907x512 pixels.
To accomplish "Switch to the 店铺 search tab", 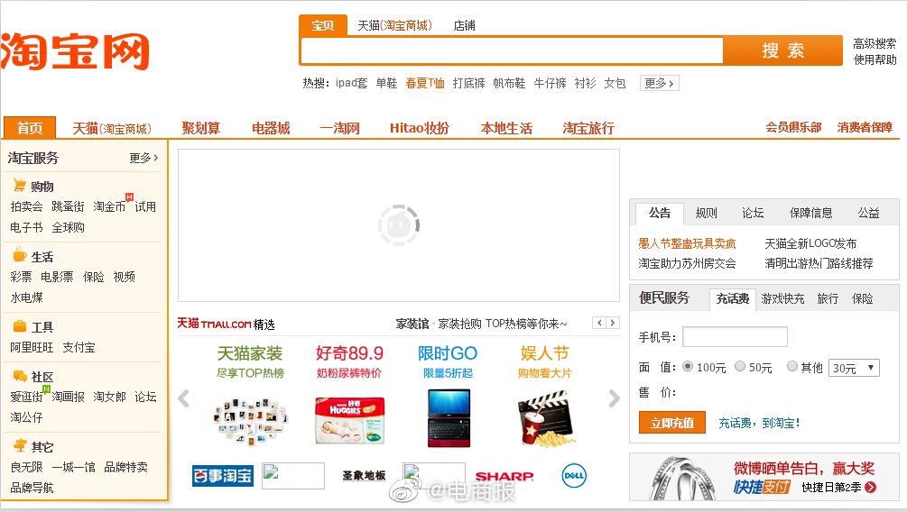I will click(465, 25).
